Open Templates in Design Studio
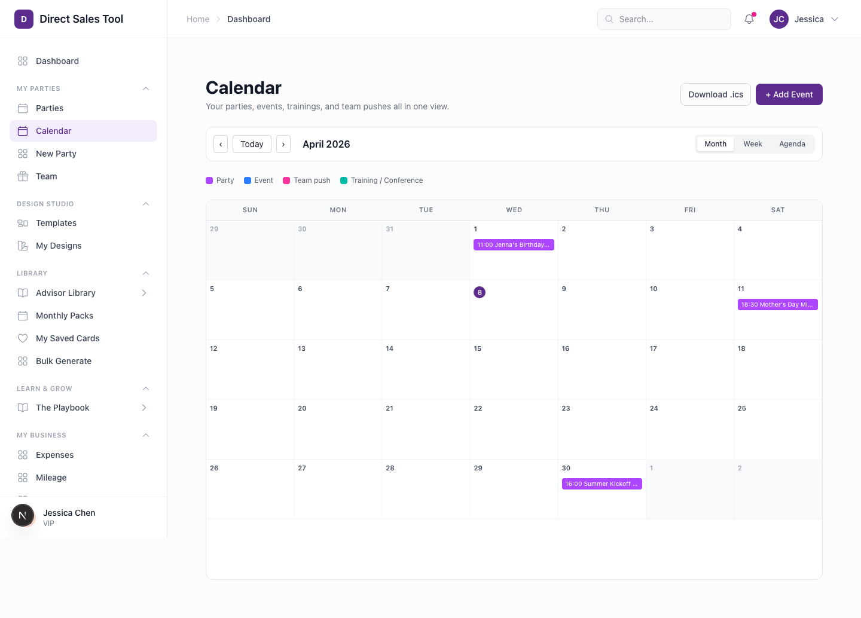 pos(56,223)
